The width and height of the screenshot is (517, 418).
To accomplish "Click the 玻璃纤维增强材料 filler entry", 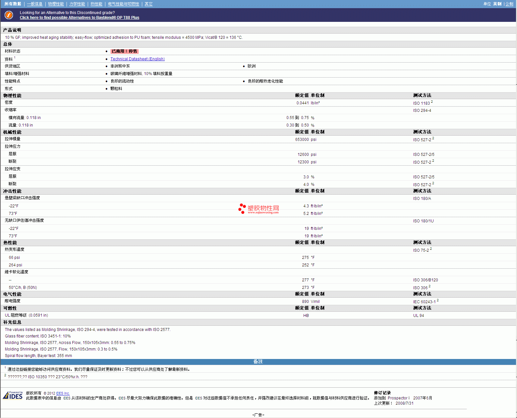I will point(141,74).
